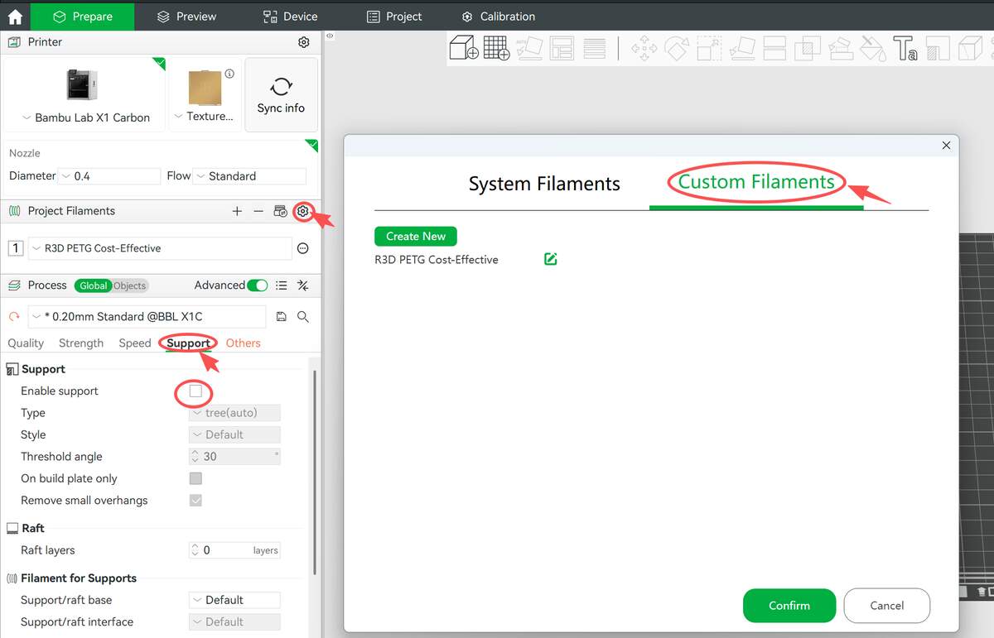Open the Support/raft interface dropdown
Screen dimensions: 994x638
click(234, 621)
